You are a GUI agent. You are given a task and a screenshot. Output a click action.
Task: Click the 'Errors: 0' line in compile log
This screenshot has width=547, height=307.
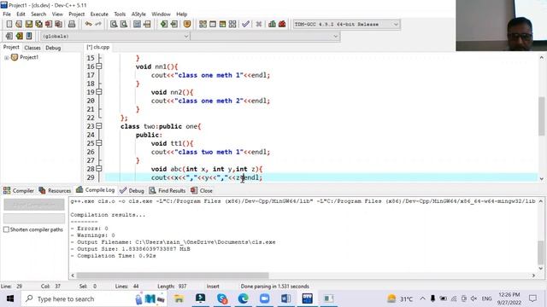click(92, 229)
